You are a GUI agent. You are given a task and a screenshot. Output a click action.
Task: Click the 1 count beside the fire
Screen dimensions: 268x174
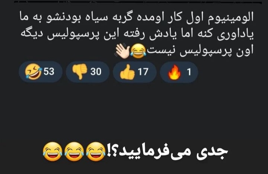(x=189, y=72)
